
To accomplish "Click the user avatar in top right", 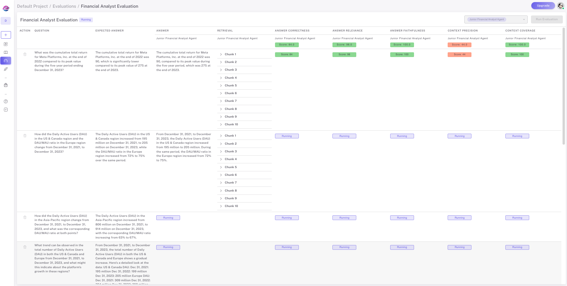I will point(560,6).
